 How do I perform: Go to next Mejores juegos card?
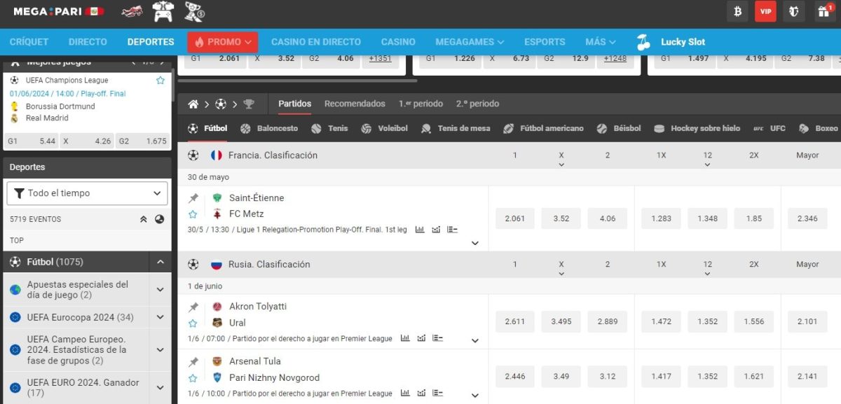(163, 62)
